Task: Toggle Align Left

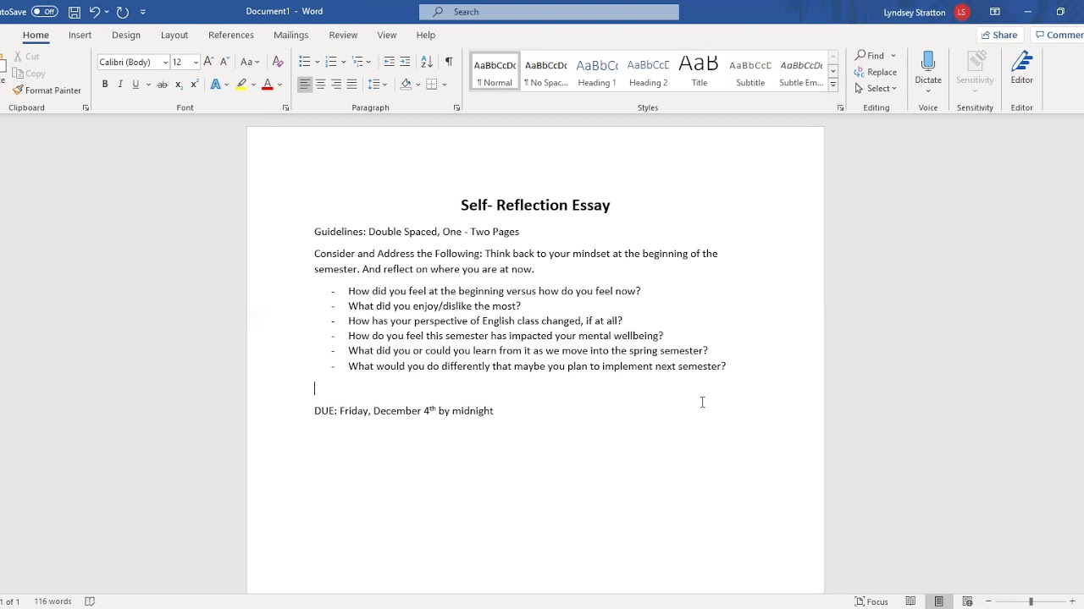Action: [305, 85]
